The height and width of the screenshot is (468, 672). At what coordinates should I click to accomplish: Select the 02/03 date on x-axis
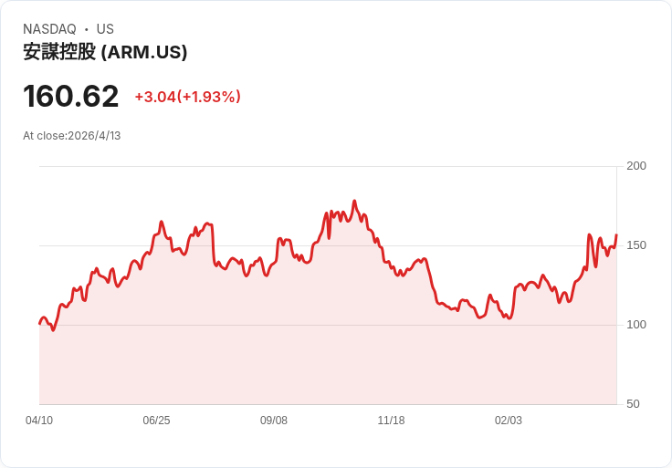click(x=509, y=421)
